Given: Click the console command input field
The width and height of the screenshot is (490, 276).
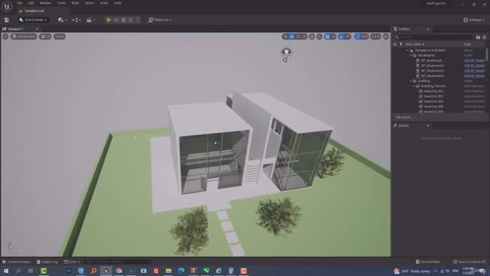Looking at the screenshot, I should [117, 261].
